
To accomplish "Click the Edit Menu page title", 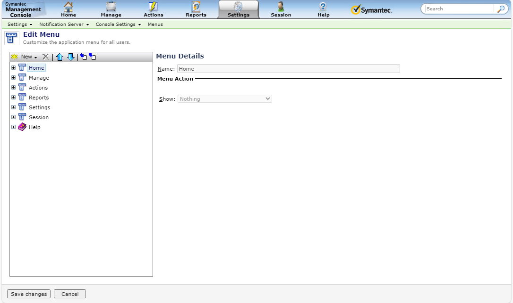I will [42, 34].
